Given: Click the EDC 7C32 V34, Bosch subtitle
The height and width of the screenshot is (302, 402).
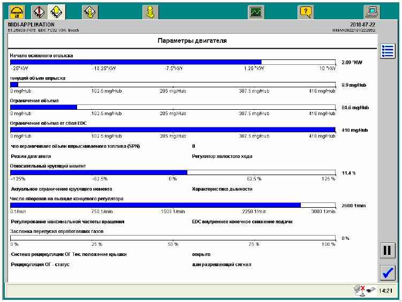Looking at the screenshot, I should pos(59,30).
